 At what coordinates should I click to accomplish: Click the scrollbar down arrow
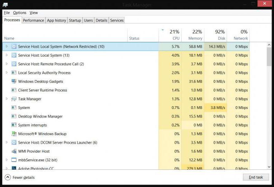point(269,167)
